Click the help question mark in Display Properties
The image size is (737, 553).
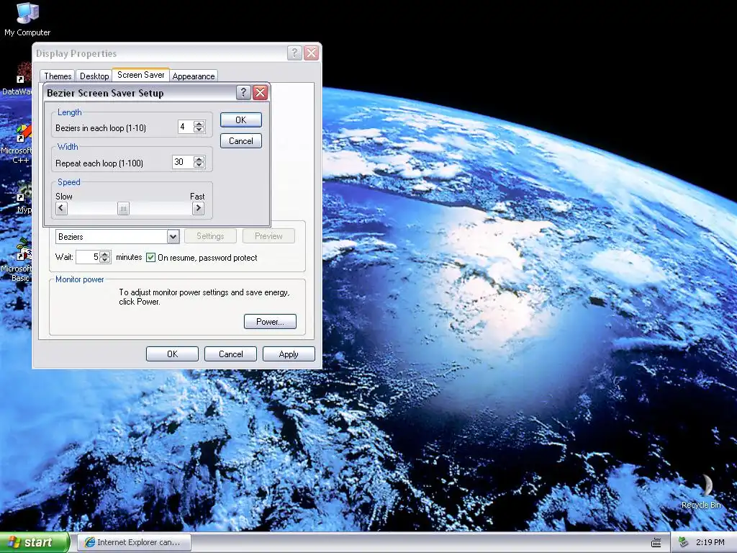point(294,53)
